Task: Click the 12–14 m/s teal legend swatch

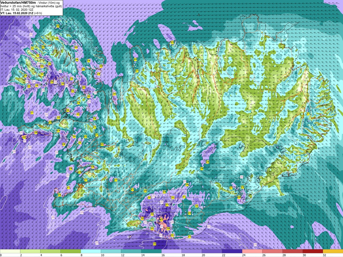Action: click(x=131, y=251)
